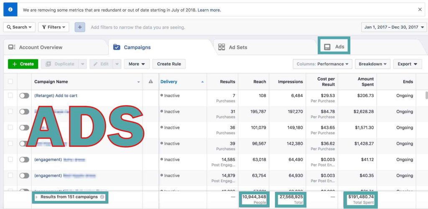Expand the Duplicate dropdown arrow
The height and width of the screenshot is (209, 428).
click(x=83, y=64)
